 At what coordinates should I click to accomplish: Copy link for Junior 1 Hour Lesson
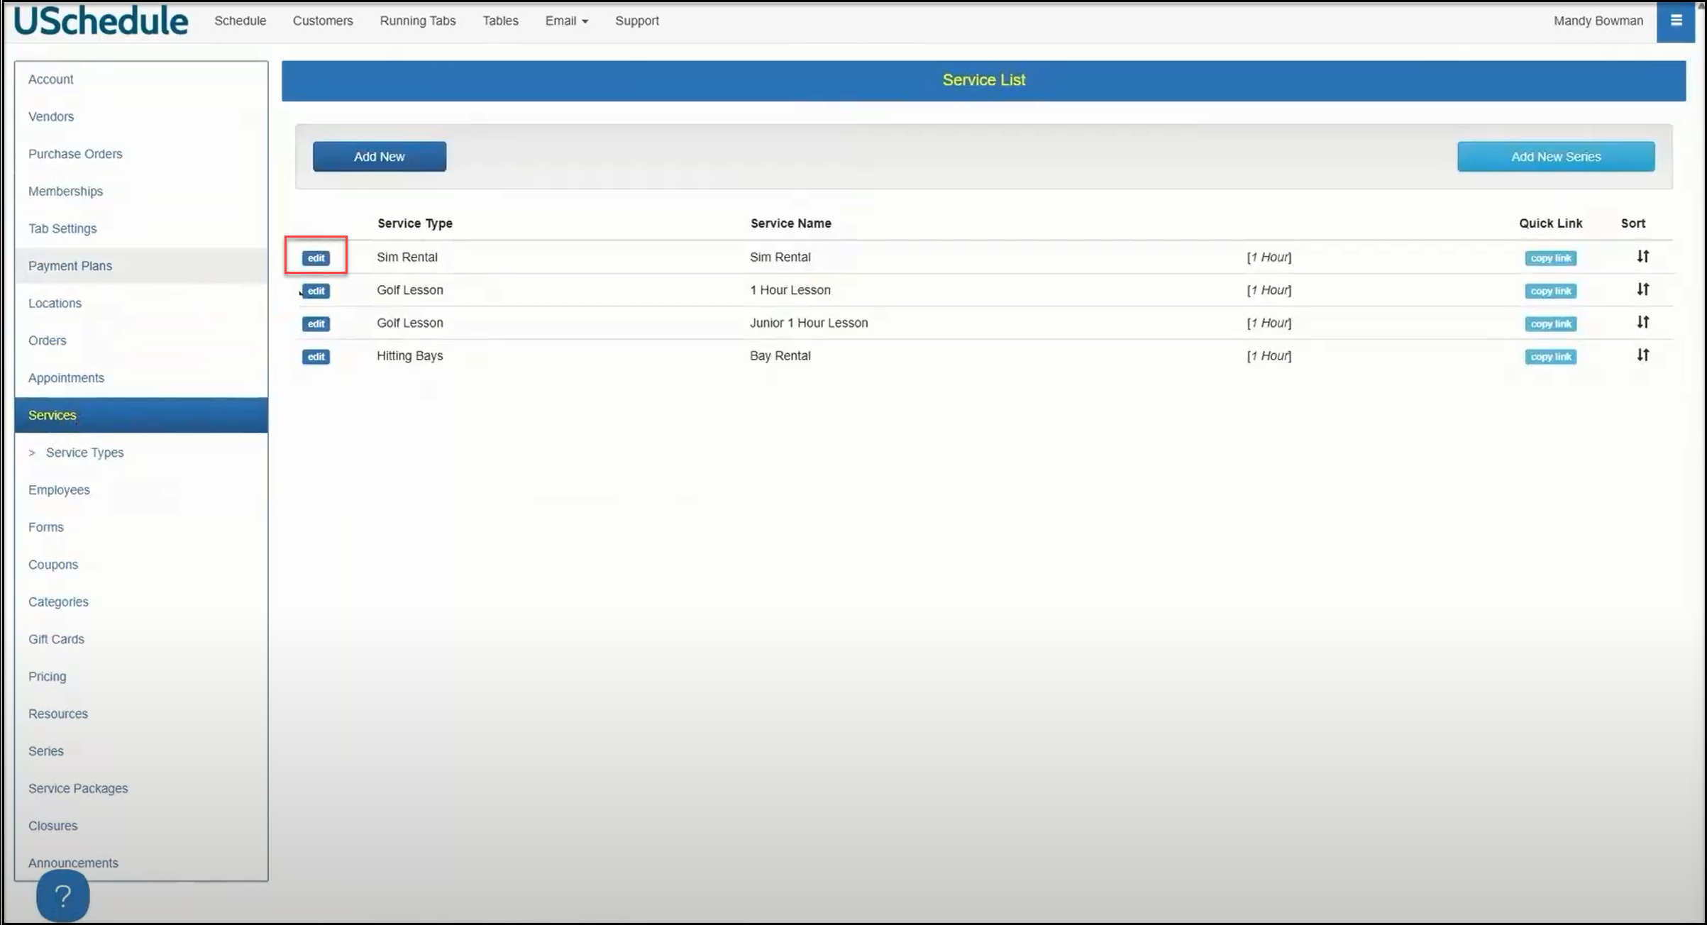pos(1550,324)
